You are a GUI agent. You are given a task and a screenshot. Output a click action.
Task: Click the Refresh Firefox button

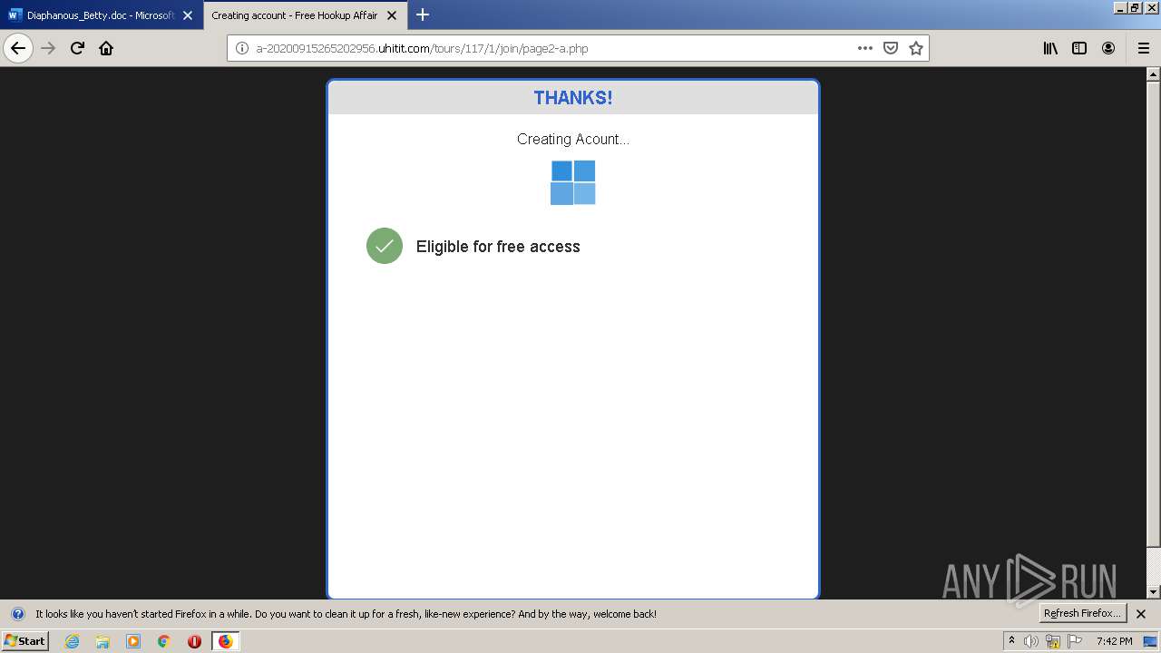pos(1083,613)
